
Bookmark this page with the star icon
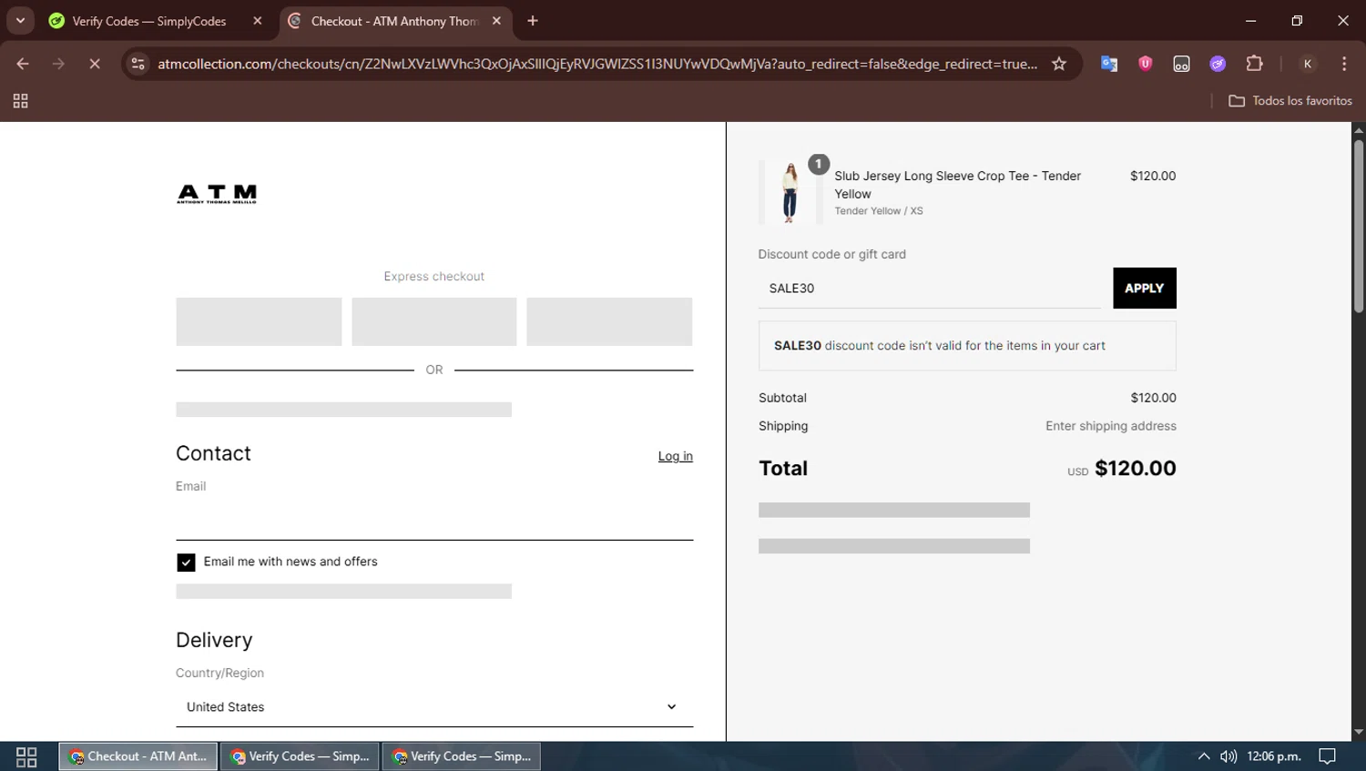[x=1059, y=64]
